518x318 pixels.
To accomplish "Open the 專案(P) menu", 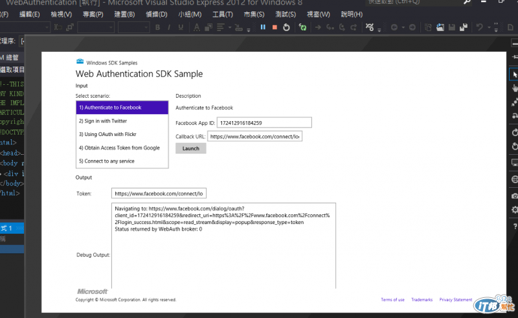I will 93,14.
